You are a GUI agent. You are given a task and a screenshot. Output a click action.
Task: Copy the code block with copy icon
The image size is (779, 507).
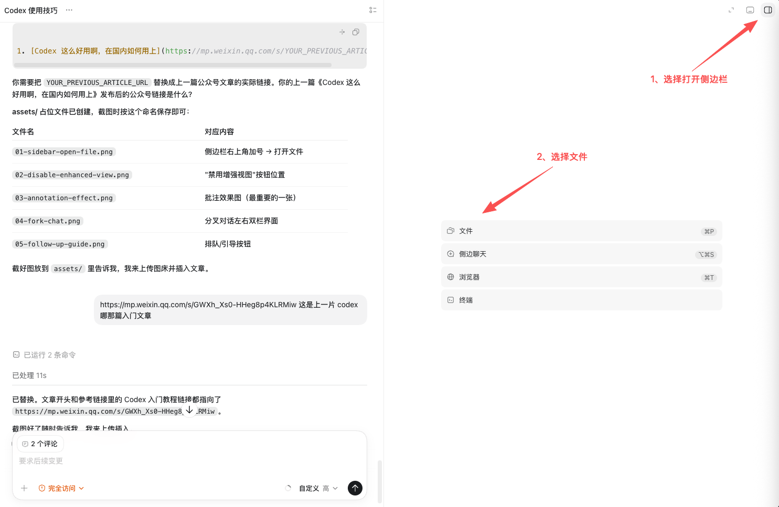tap(356, 32)
